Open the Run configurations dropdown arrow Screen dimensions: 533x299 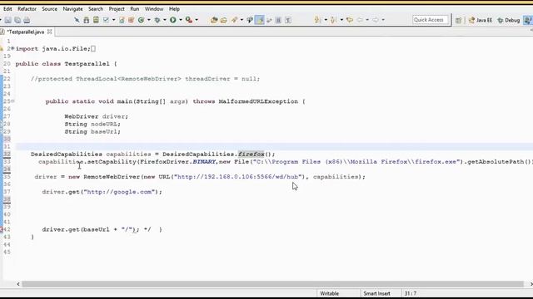(x=181, y=20)
